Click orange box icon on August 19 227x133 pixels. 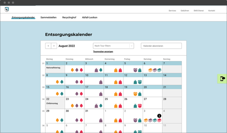click(135, 94)
